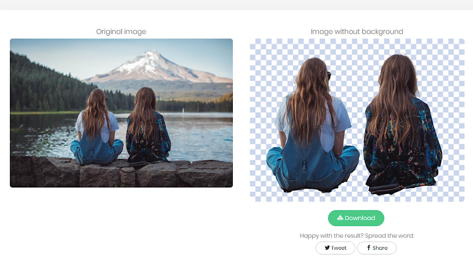Click the Facebook f icon
The height and width of the screenshot is (266, 473).
[x=368, y=248]
